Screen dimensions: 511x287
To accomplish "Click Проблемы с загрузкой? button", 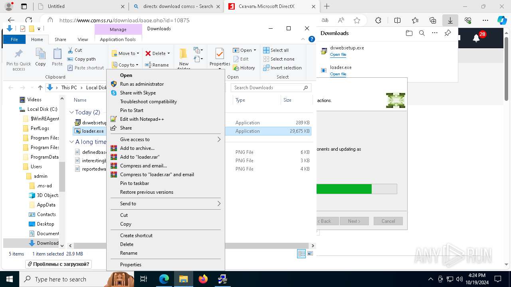I will click(59, 264).
